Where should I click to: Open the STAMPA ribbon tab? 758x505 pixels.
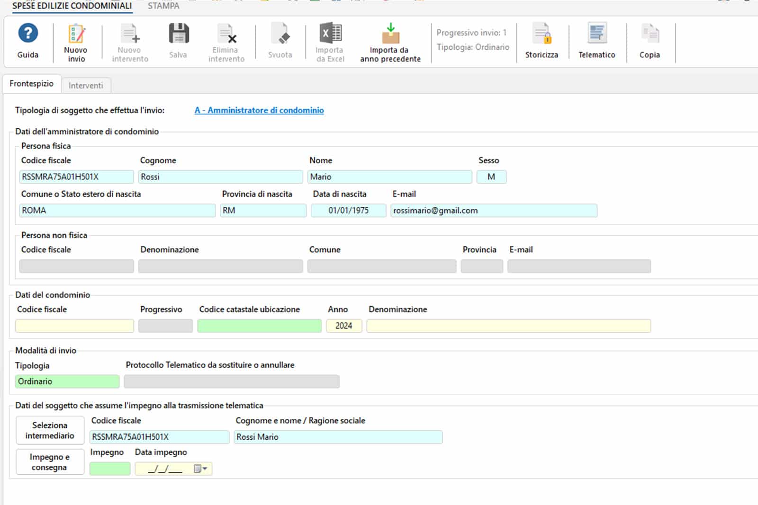(x=163, y=6)
